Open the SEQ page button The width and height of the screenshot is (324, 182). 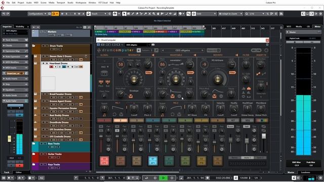[x=248, y=120]
